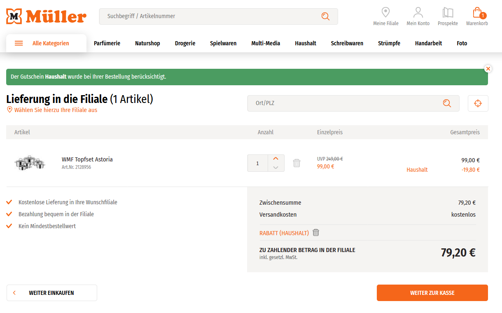The width and height of the screenshot is (502, 313).
Task: Click Weiter Einkaufen button
Action: click(52, 293)
